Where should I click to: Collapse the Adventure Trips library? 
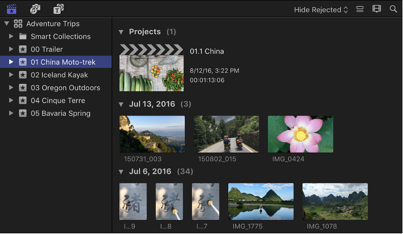7,24
